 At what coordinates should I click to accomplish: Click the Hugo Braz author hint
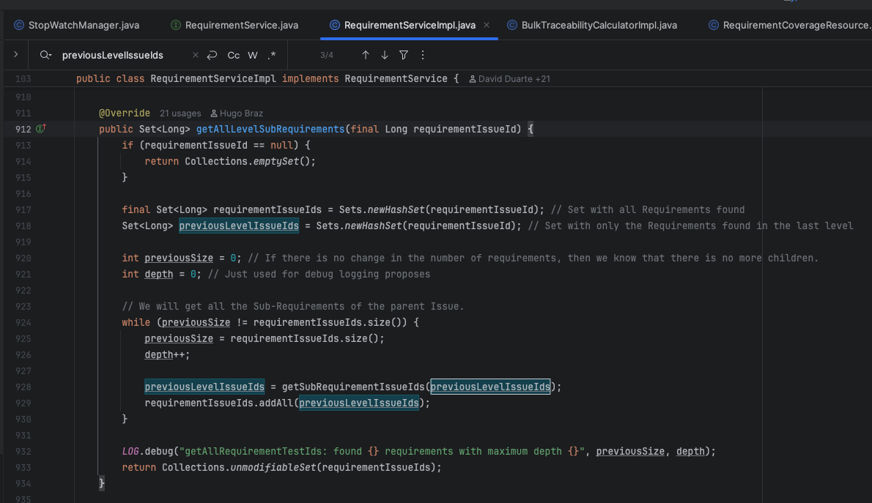click(236, 113)
